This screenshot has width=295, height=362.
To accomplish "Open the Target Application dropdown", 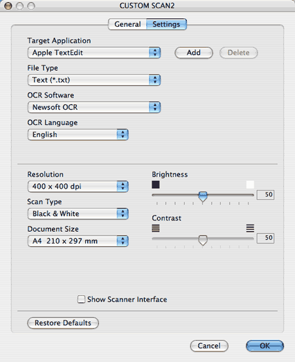I will tap(94, 53).
